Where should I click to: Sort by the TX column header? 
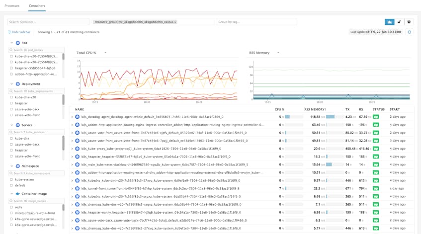coord(347,109)
